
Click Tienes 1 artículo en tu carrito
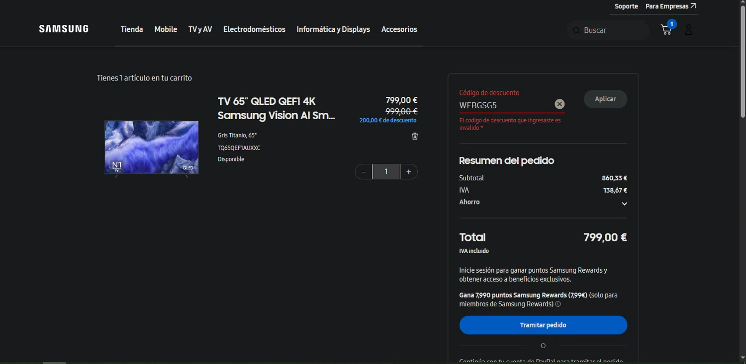144,78
